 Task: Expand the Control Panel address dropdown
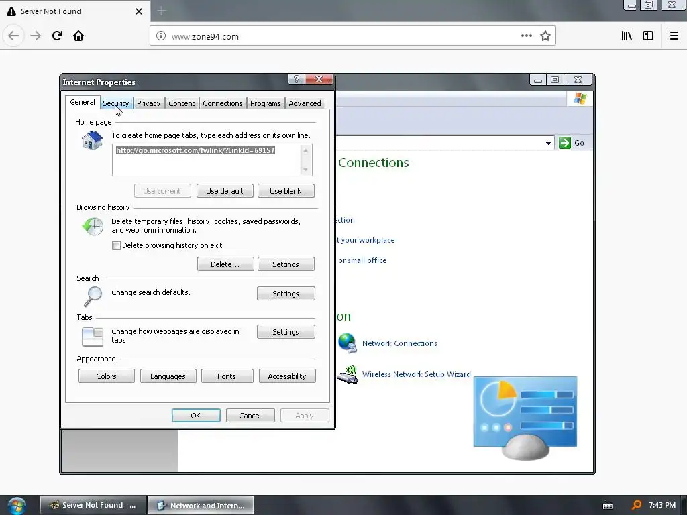coord(548,144)
